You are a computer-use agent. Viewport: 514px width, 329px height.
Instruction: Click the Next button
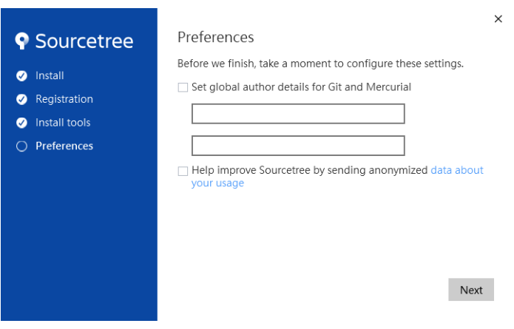(471, 290)
